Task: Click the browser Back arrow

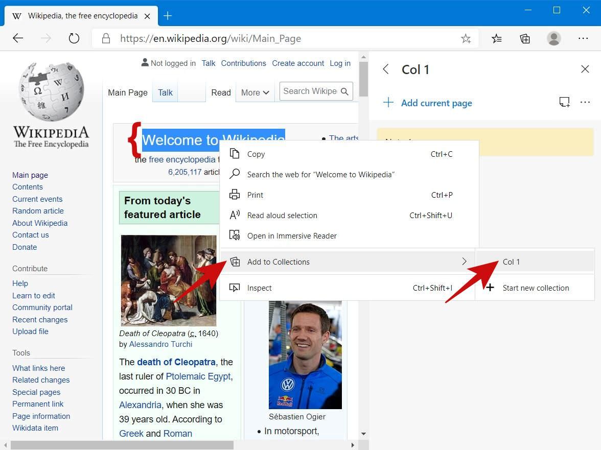Action: pos(18,38)
